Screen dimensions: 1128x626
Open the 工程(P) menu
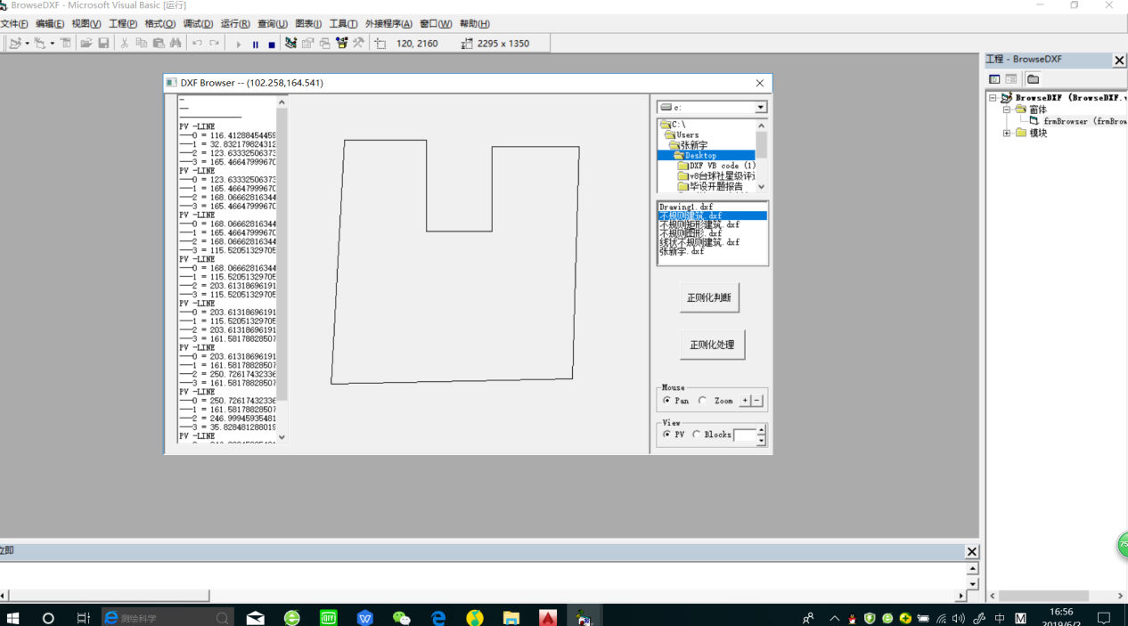pos(123,24)
